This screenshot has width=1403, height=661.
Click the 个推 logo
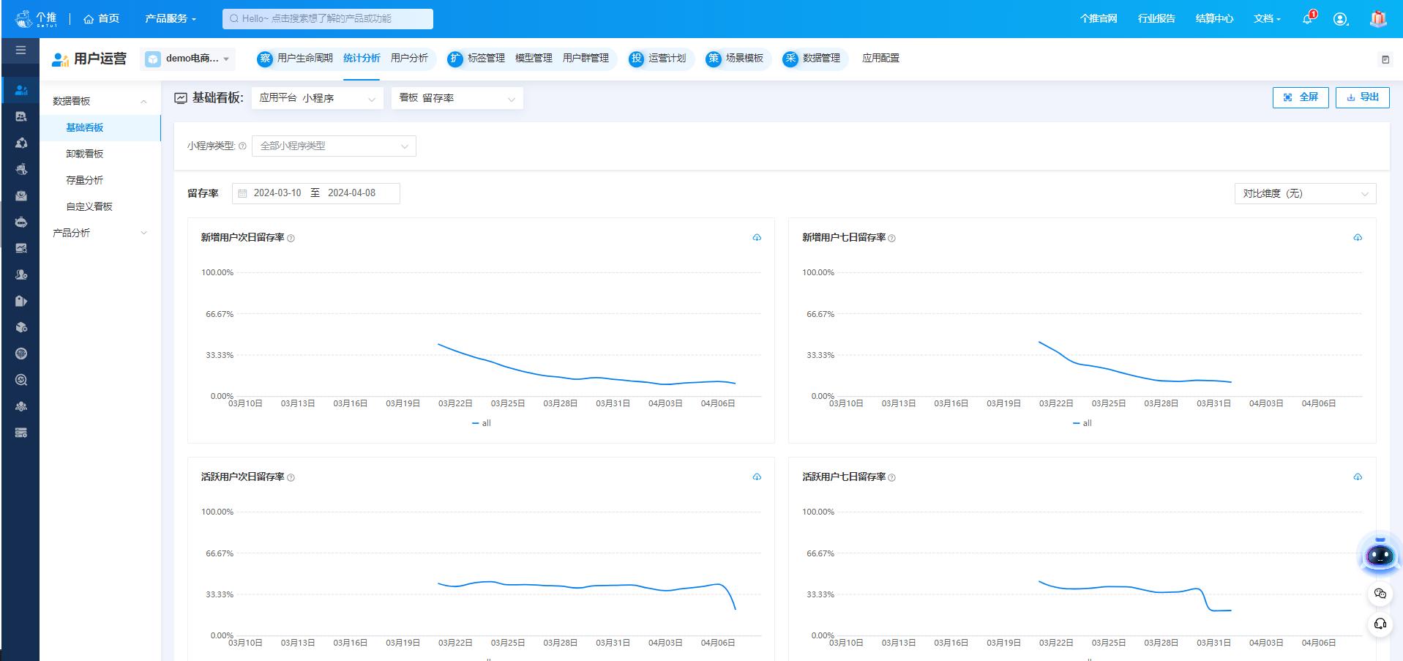pyautogui.click(x=36, y=18)
